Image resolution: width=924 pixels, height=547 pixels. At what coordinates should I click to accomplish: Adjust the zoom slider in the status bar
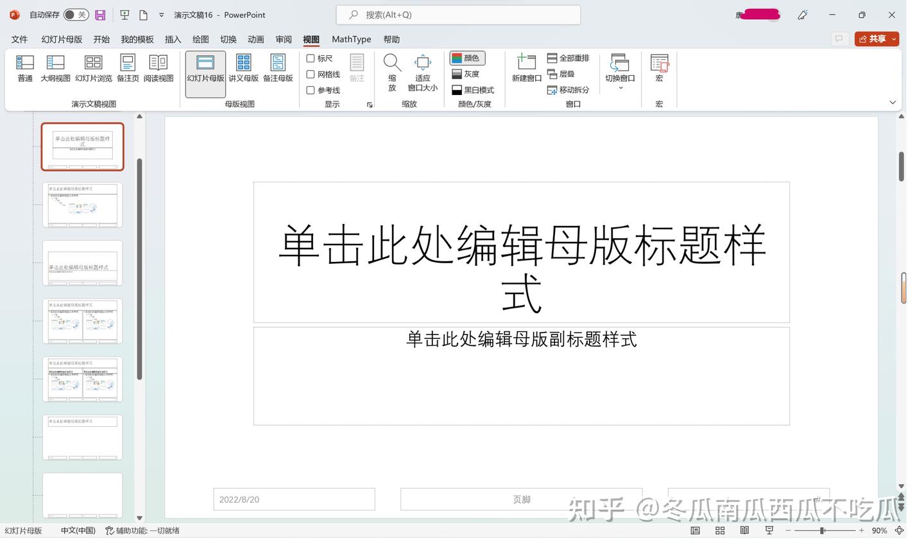(823, 530)
